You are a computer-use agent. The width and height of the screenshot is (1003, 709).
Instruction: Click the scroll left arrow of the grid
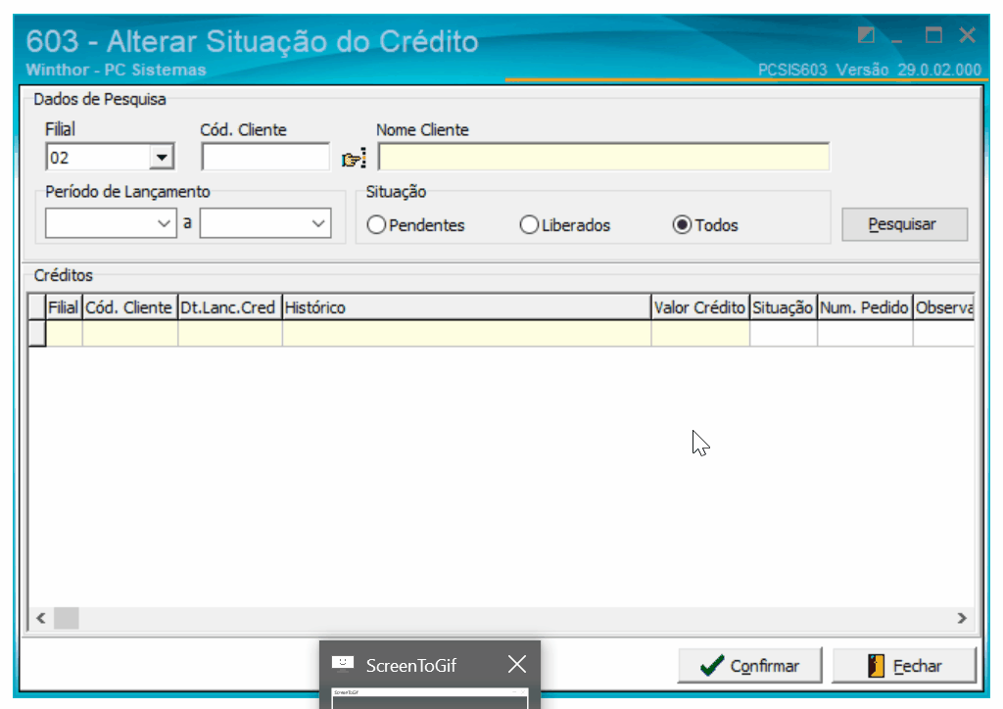(x=41, y=618)
